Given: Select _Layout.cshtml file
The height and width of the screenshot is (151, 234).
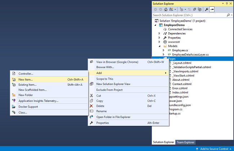Looking at the screenshot, I should (181, 63).
